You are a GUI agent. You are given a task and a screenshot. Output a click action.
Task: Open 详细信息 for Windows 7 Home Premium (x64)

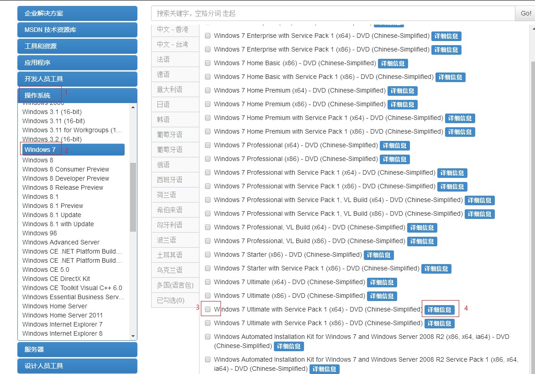coord(402,91)
